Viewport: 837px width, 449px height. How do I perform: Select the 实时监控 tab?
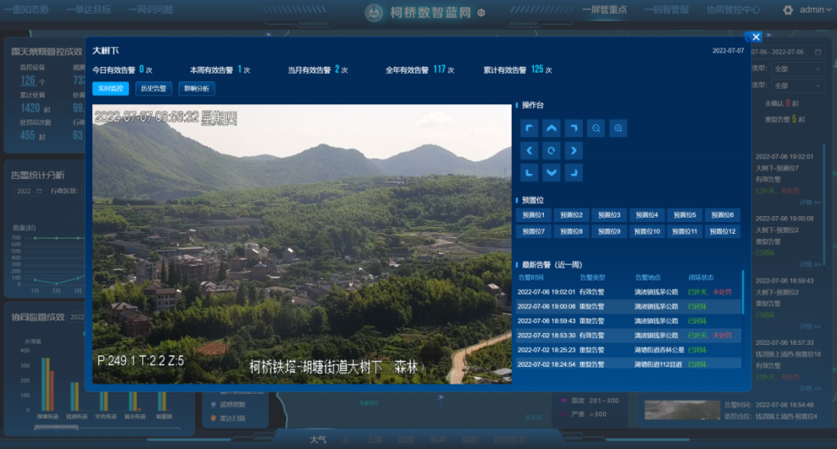110,88
